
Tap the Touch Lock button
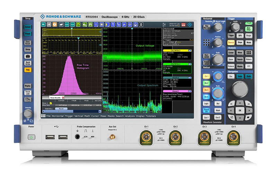coord(28,93)
